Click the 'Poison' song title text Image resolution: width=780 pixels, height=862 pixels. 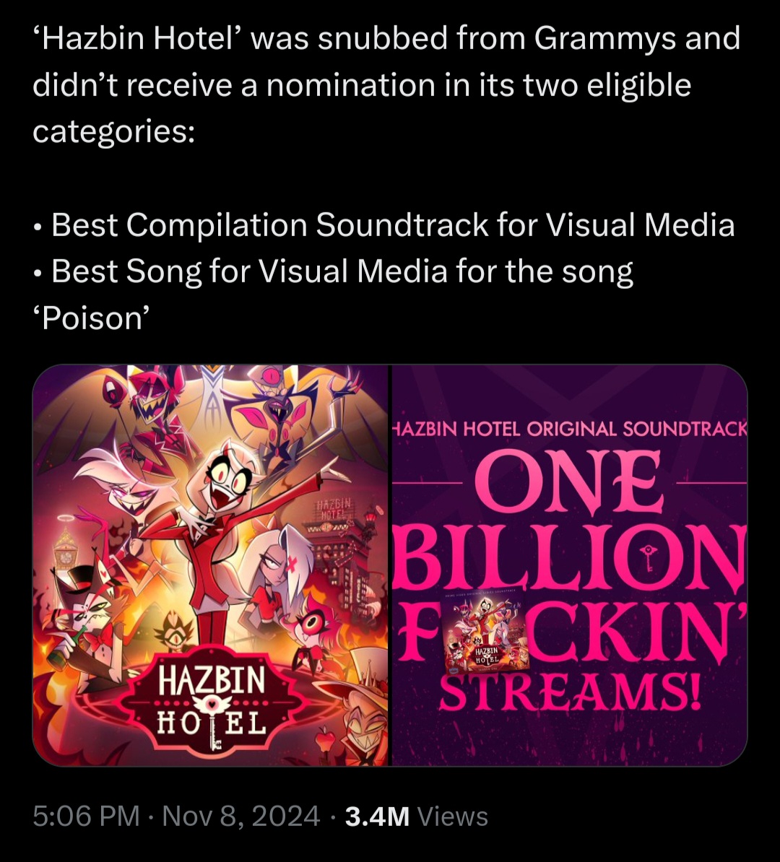[x=91, y=318]
